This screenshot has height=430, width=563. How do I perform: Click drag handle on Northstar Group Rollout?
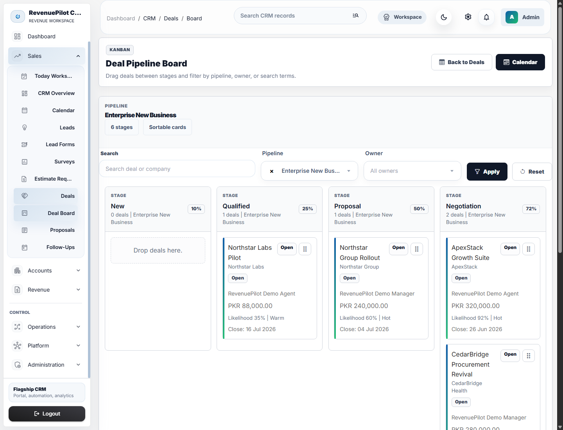click(x=417, y=249)
